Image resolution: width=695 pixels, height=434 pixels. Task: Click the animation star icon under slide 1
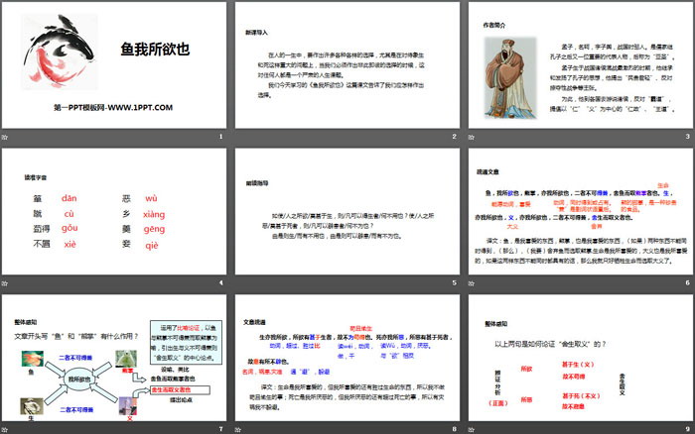pos(5,137)
